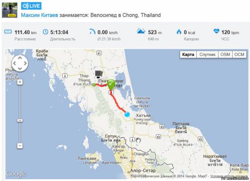Image resolution: width=250 pixels, height=181 pixels.
Task: Pan the map right with arrow control
Action: coord(25,63)
